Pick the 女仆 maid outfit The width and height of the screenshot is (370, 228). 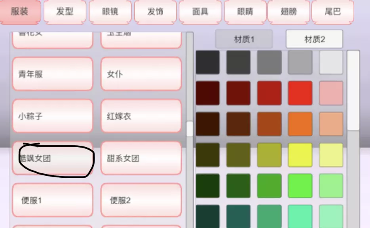click(x=141, y=74)
